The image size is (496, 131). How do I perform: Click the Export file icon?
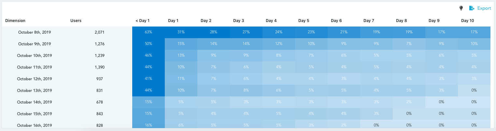472,8
